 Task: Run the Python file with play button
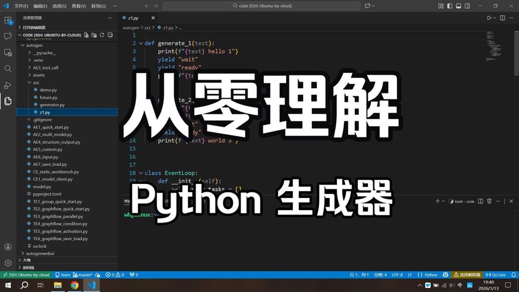tap(489, 18)
